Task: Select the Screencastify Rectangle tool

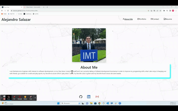Action: (20, 98)
